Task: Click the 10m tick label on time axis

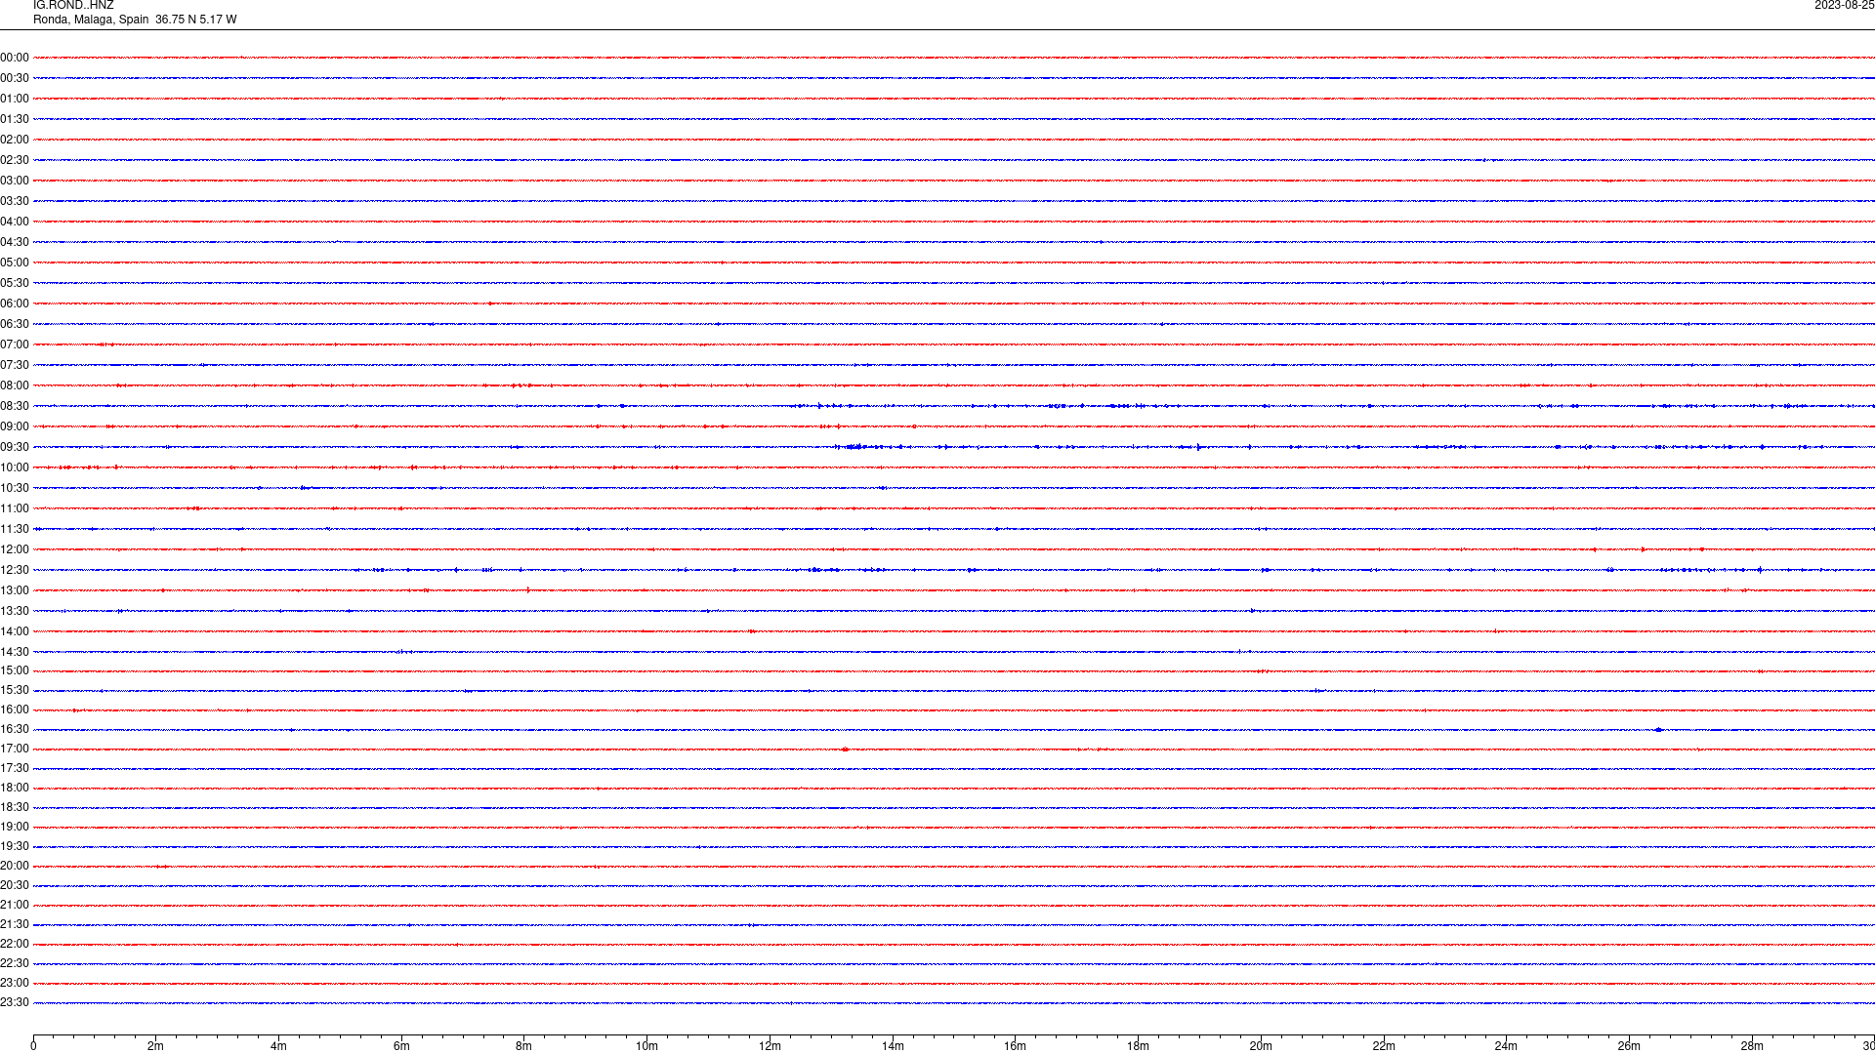Action: point(647,1046)
